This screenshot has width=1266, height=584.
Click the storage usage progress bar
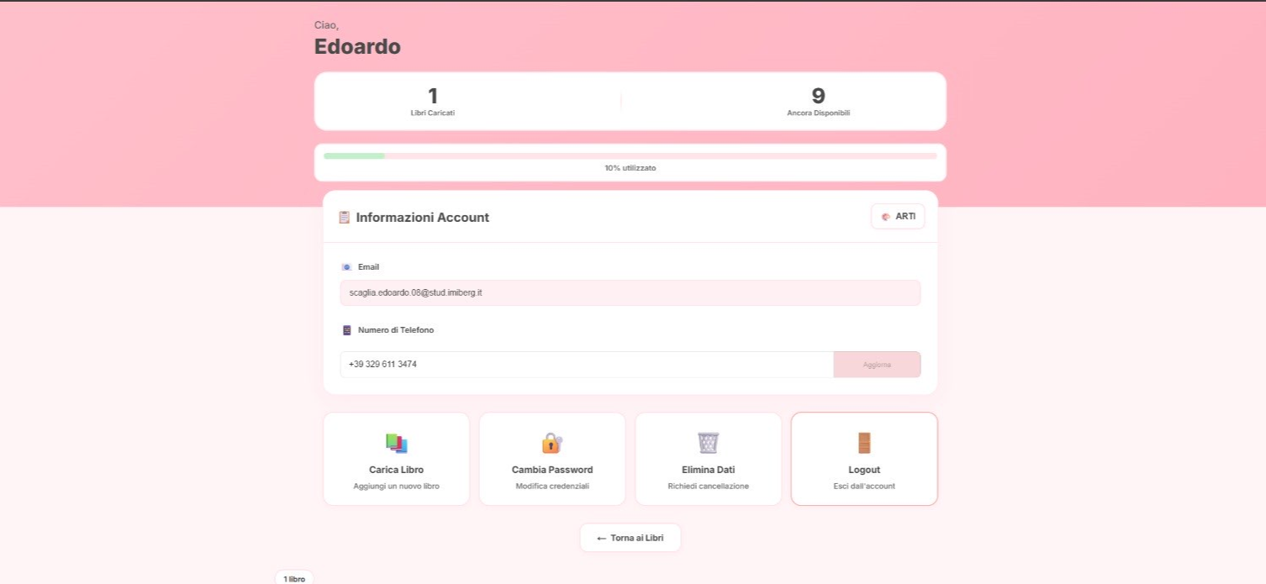coord(630,155)
